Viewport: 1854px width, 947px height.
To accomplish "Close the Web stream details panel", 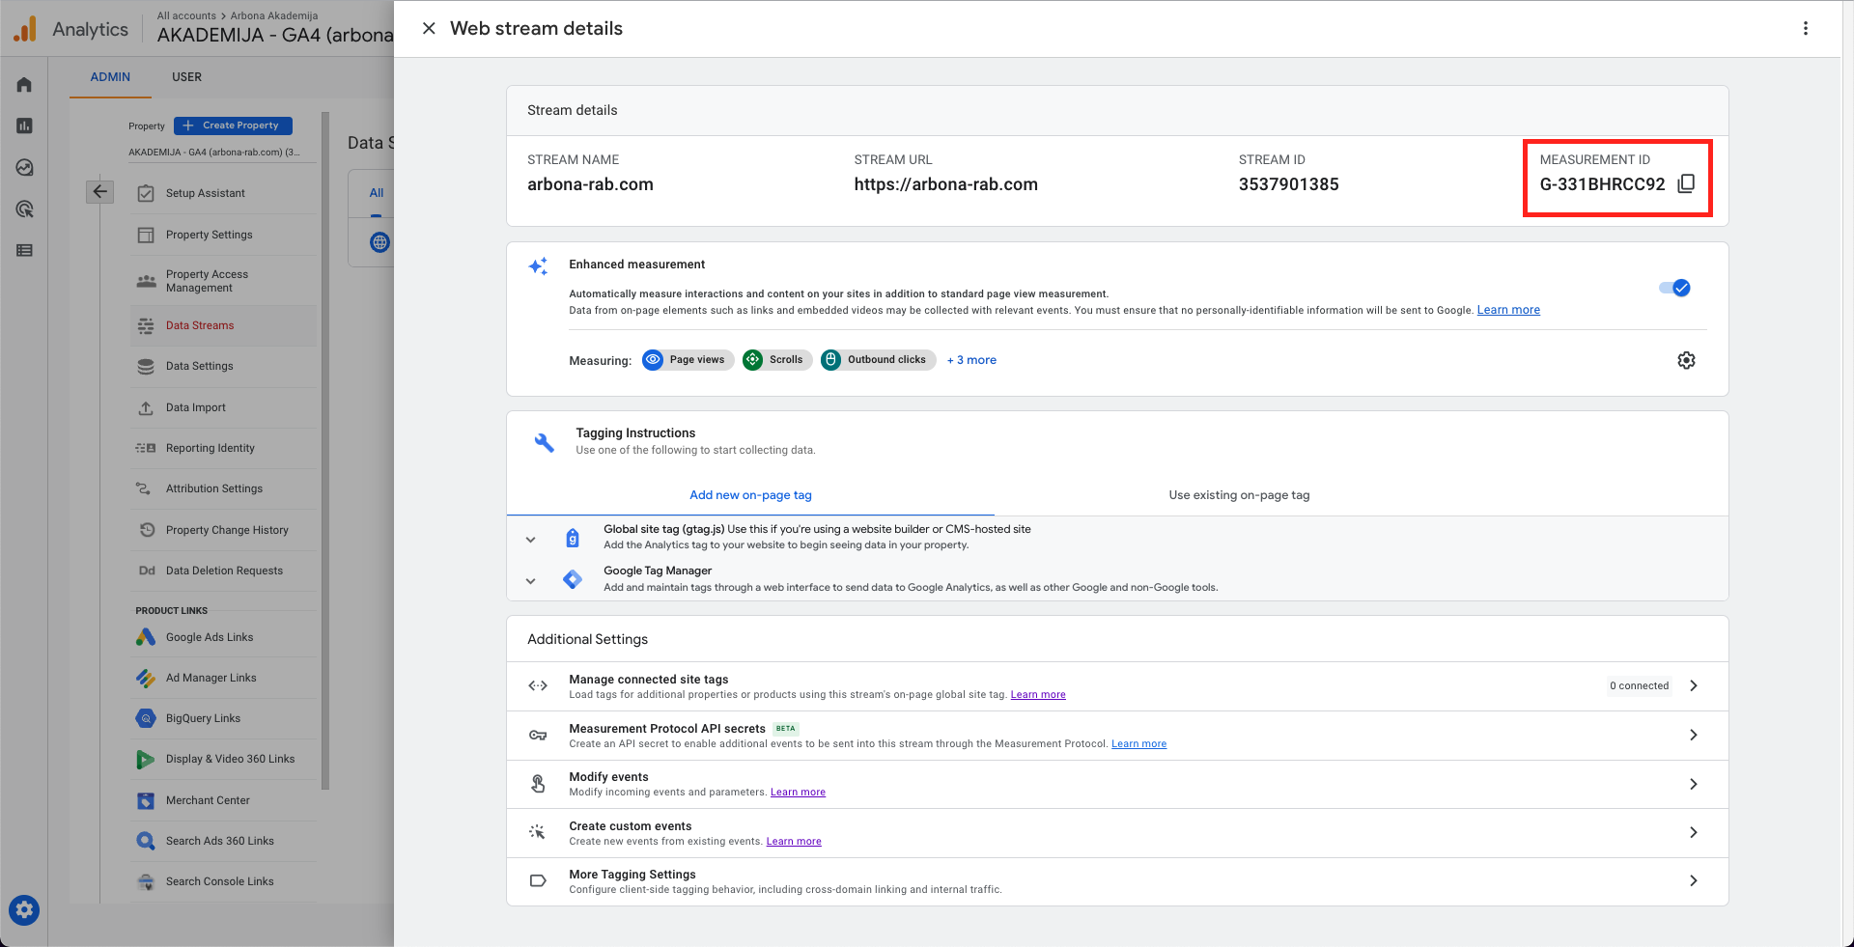I will click(x=429, y=28).
